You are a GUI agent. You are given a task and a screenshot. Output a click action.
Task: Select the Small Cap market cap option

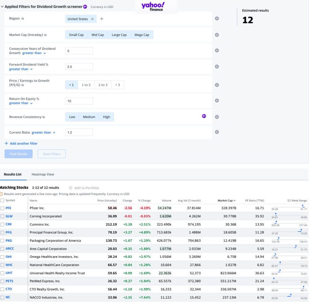[x=76, y=35]
